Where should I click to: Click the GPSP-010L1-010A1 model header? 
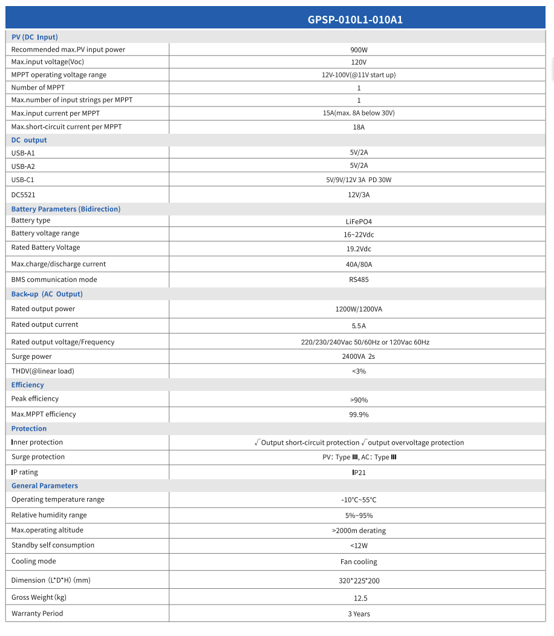355,19
